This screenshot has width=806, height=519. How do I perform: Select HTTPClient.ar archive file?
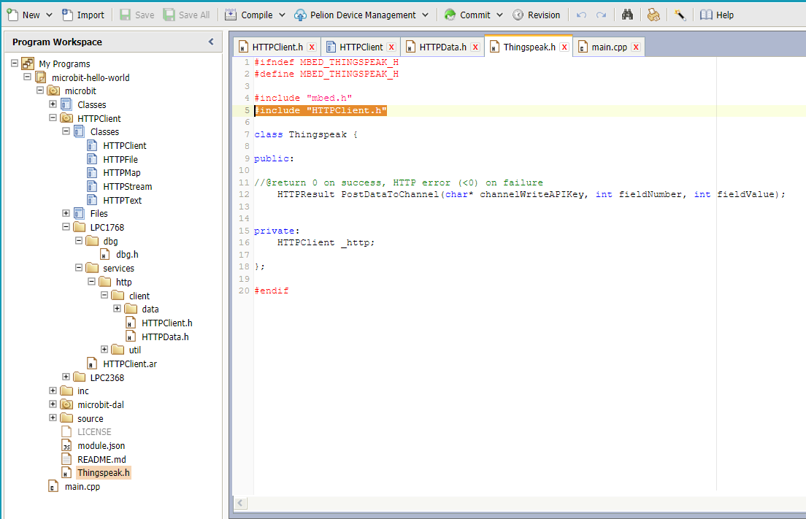coord(130,364)
